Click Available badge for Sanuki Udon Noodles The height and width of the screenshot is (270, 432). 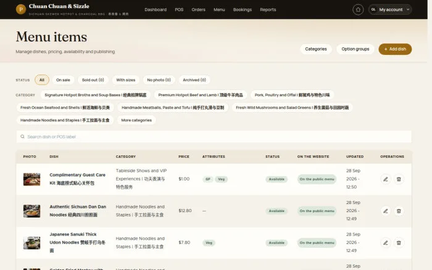[x=276, y=243]
